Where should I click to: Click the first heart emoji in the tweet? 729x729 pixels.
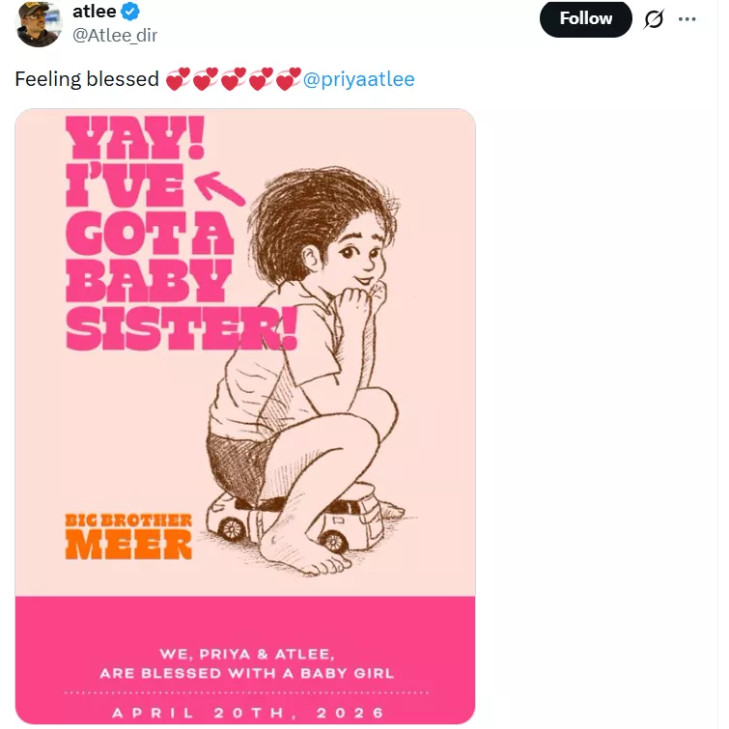(x=178, y=79)
